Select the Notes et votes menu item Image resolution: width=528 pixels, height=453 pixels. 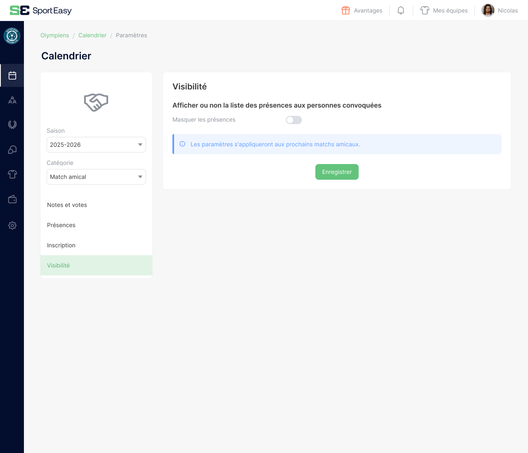point(67,205)
